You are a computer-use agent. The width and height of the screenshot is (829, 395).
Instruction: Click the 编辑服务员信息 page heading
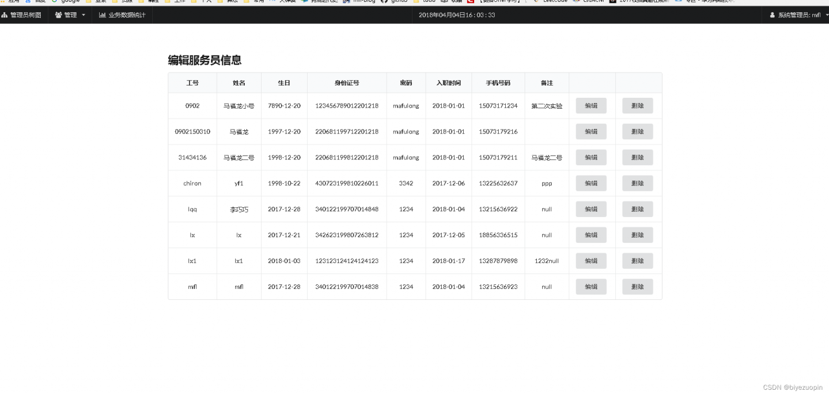click(x=205, y=60)
